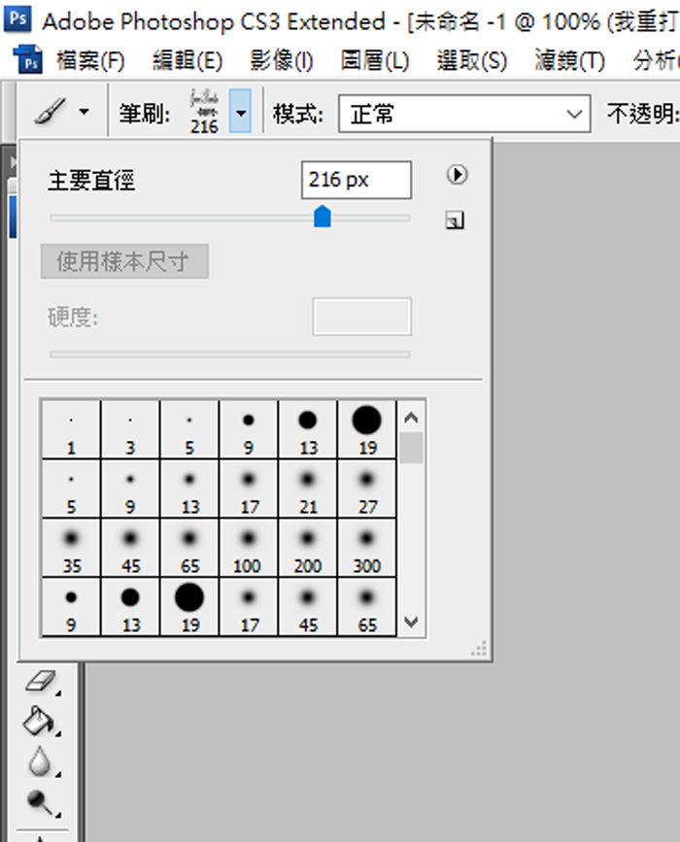Create new brush preset icon

455,220
